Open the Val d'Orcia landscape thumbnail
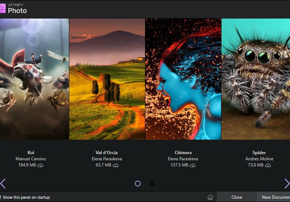This screenshot has height=202, width=290. [107, 79]
